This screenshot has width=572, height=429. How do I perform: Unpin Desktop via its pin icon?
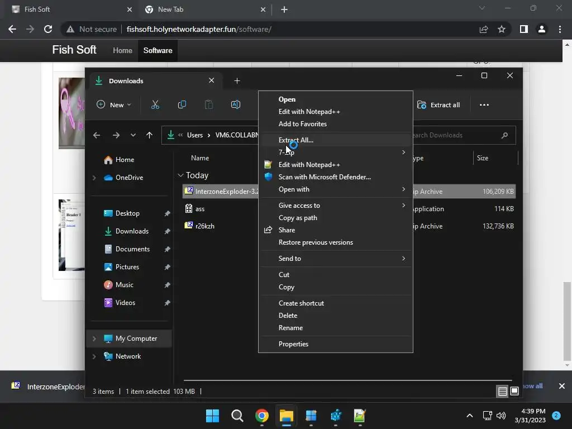click(167, 213)
